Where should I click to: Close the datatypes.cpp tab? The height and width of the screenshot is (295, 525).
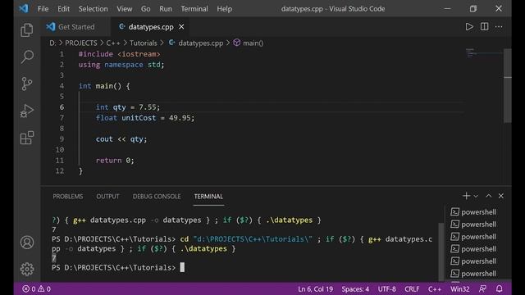181,27
